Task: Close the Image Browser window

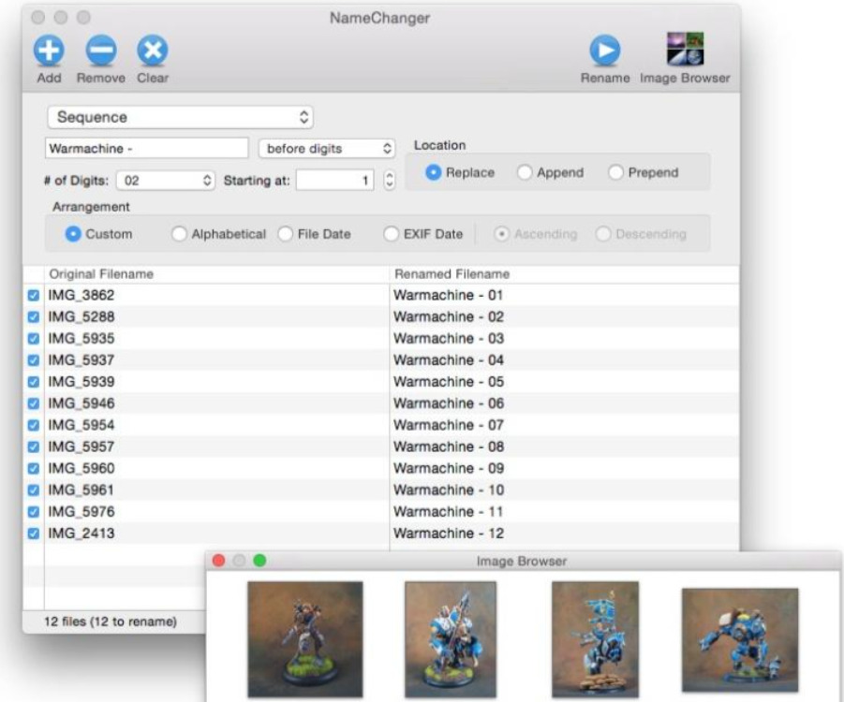Action: tap(218, 561)
